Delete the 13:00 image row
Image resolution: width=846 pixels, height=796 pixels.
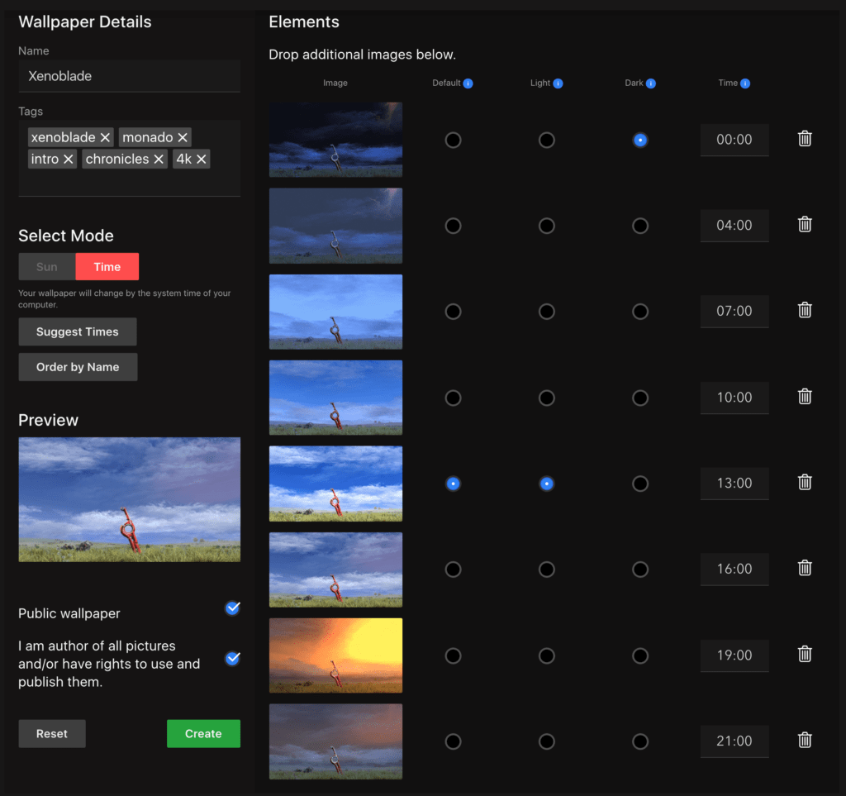tap(805, 483)
